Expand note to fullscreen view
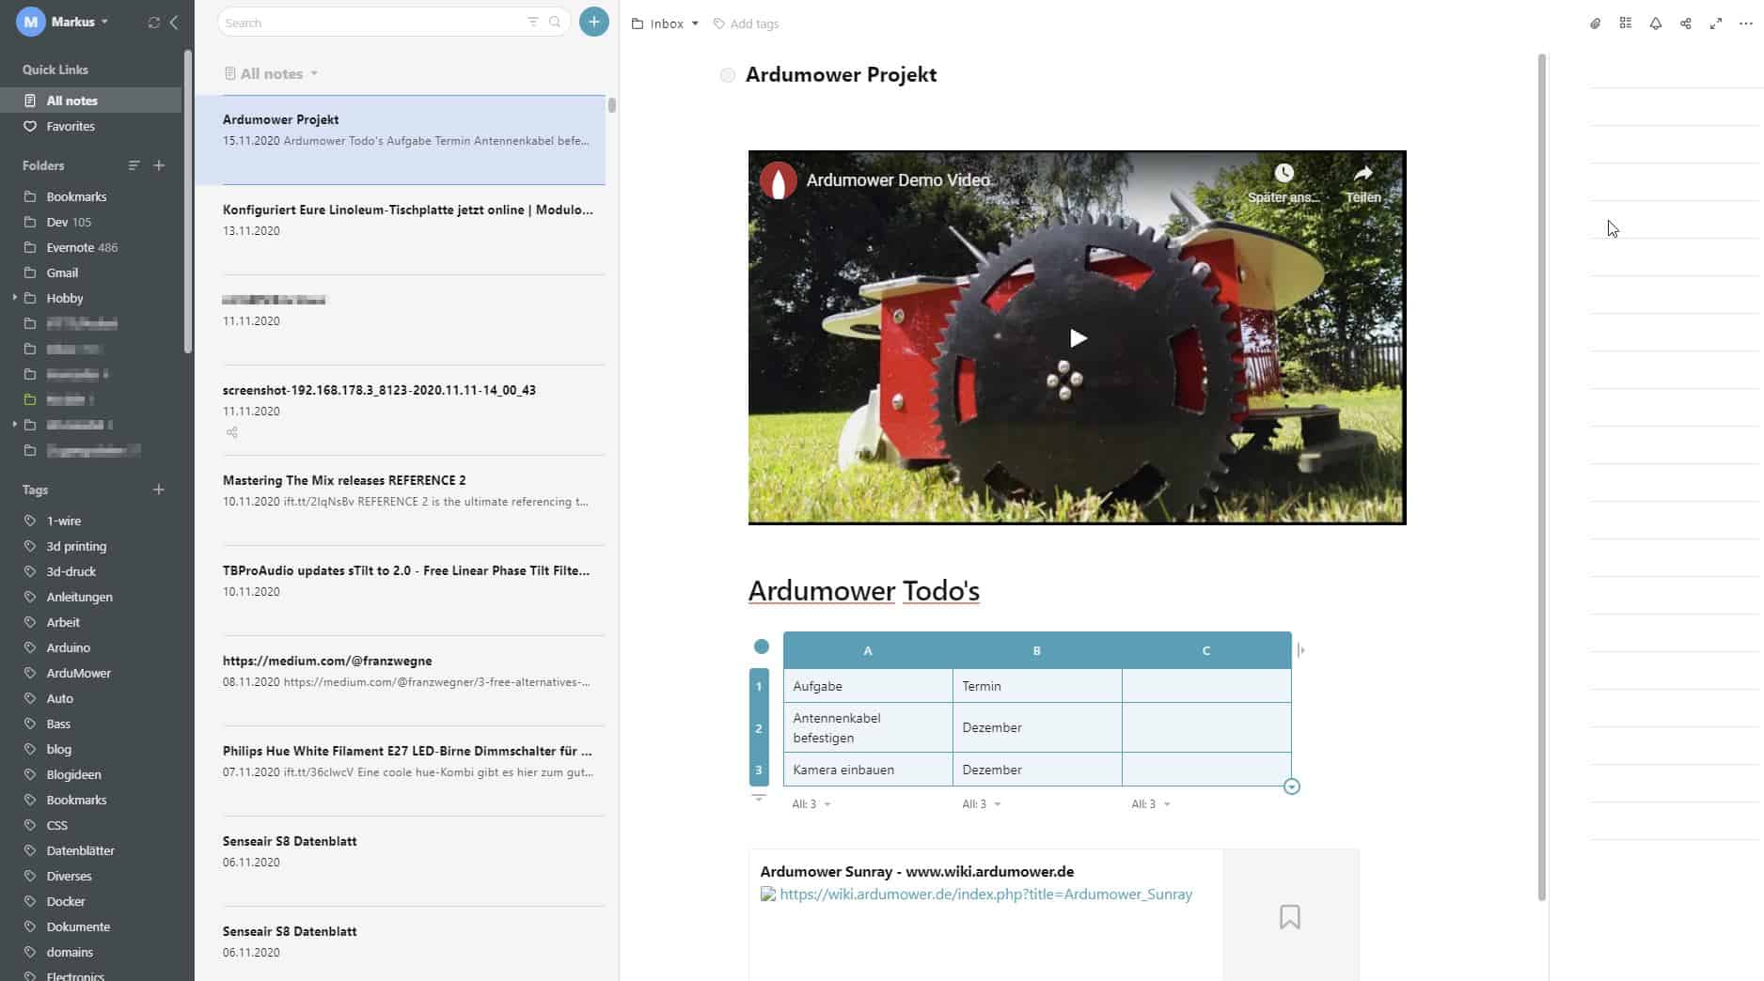 pos(1715,23)
